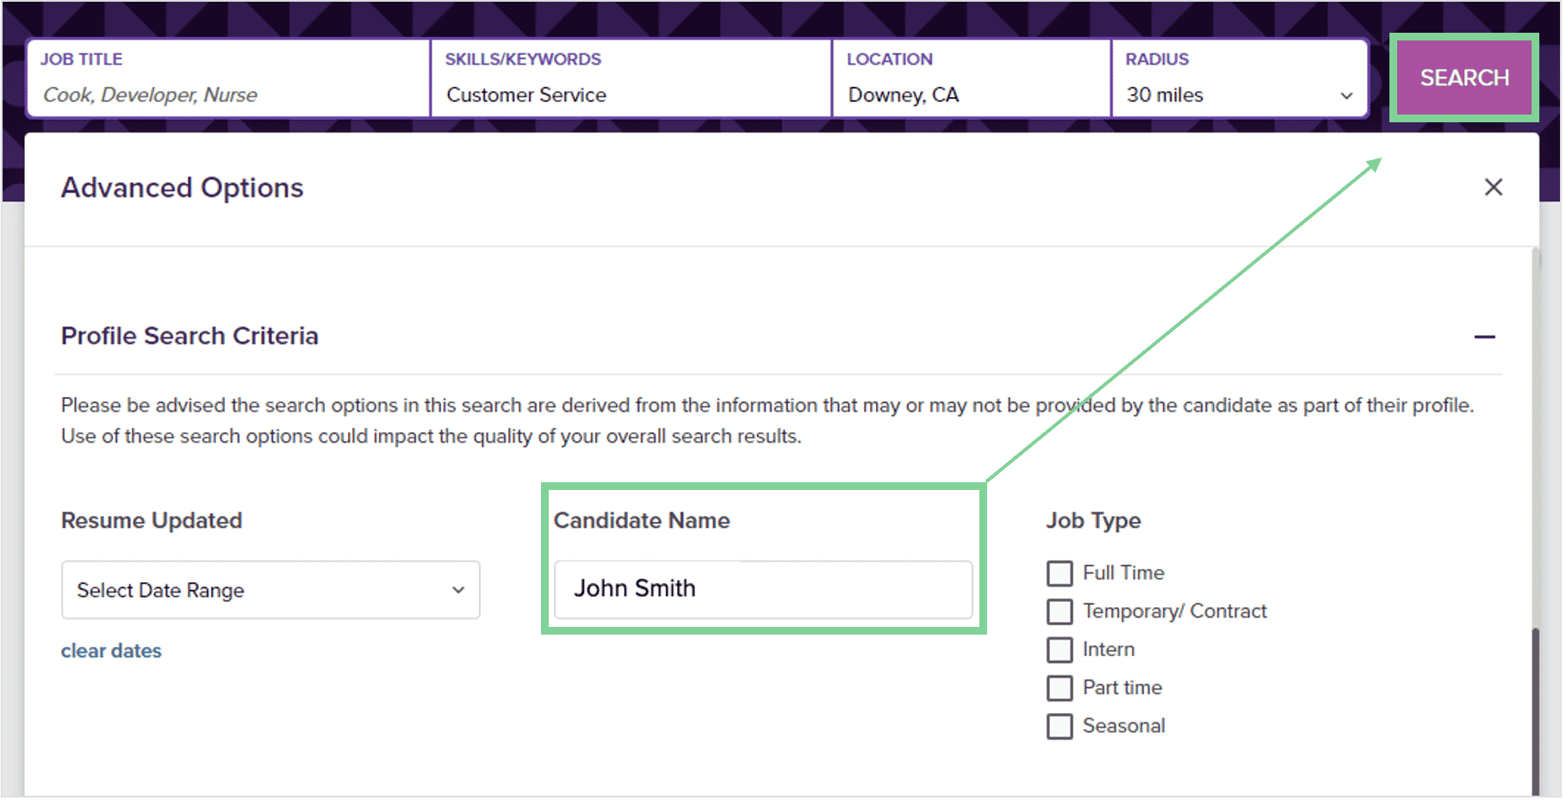1566x806 pixels.
Task: Tick the Intern checkbox
Action: pos(1060,650)
